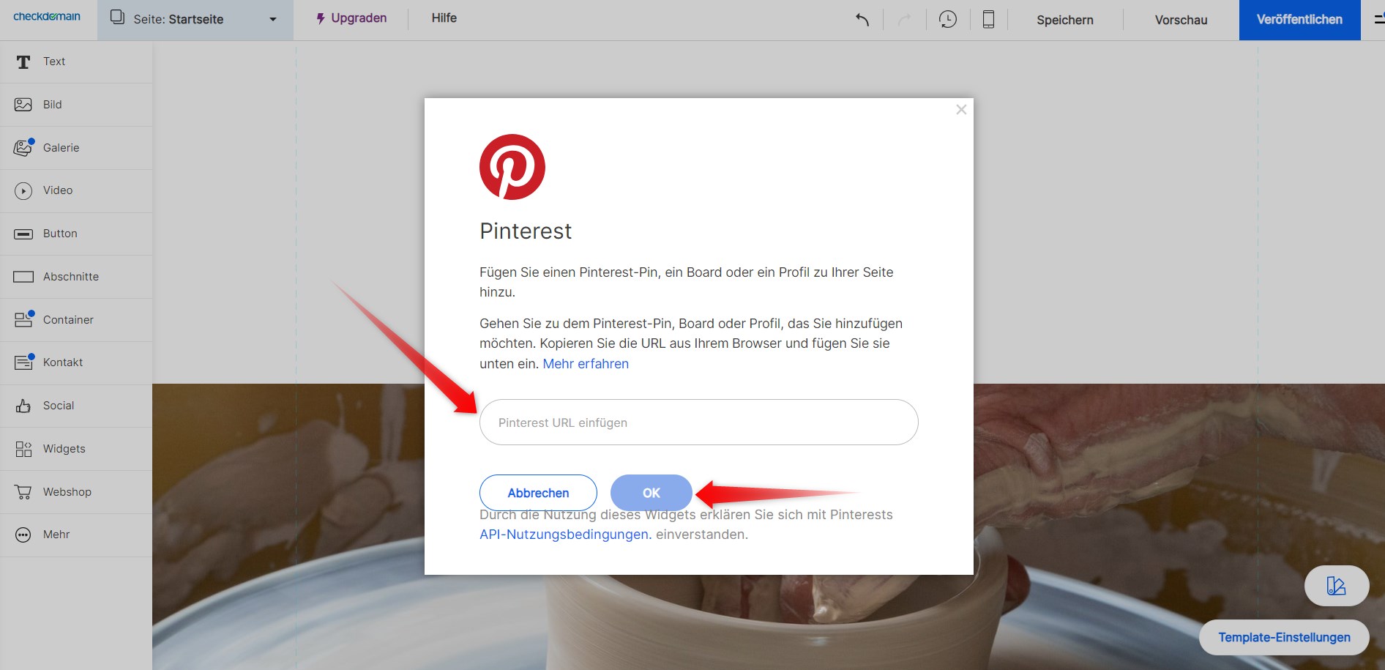Confirm the Pinterest dialog with OK
This screenshot has height=670, width=1385.
click(x=650, y=493)
